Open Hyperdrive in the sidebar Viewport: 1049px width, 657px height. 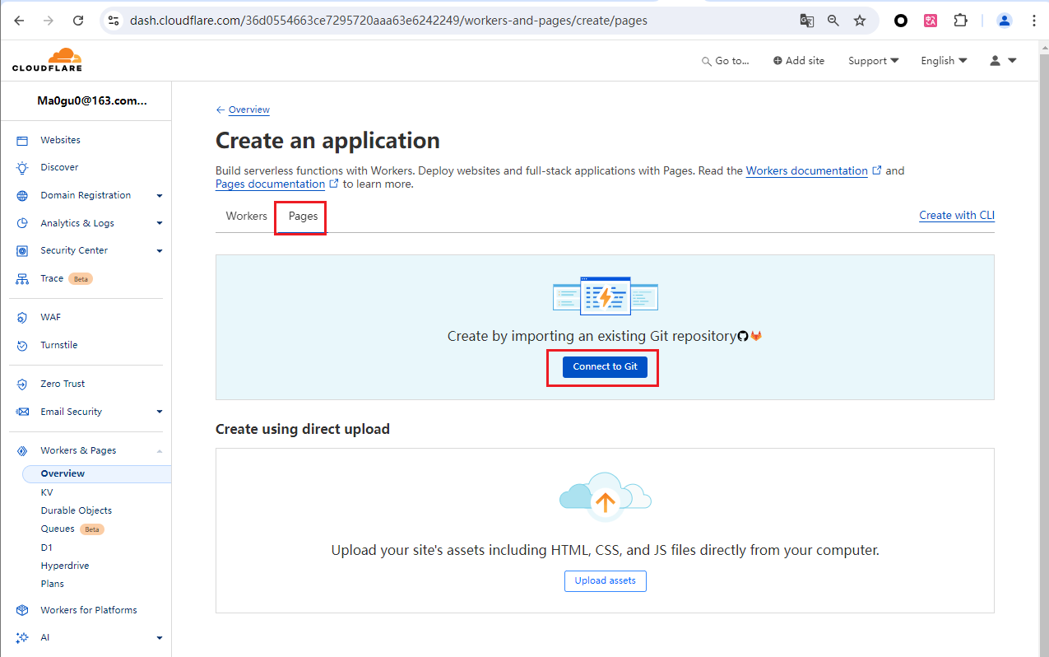(x=65, y=566)
